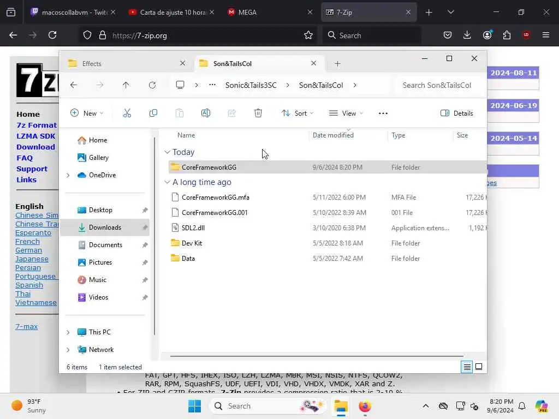559x419 pixels.
Task: Go back in File Explorer navigation
Action: (x=74, y=85)
